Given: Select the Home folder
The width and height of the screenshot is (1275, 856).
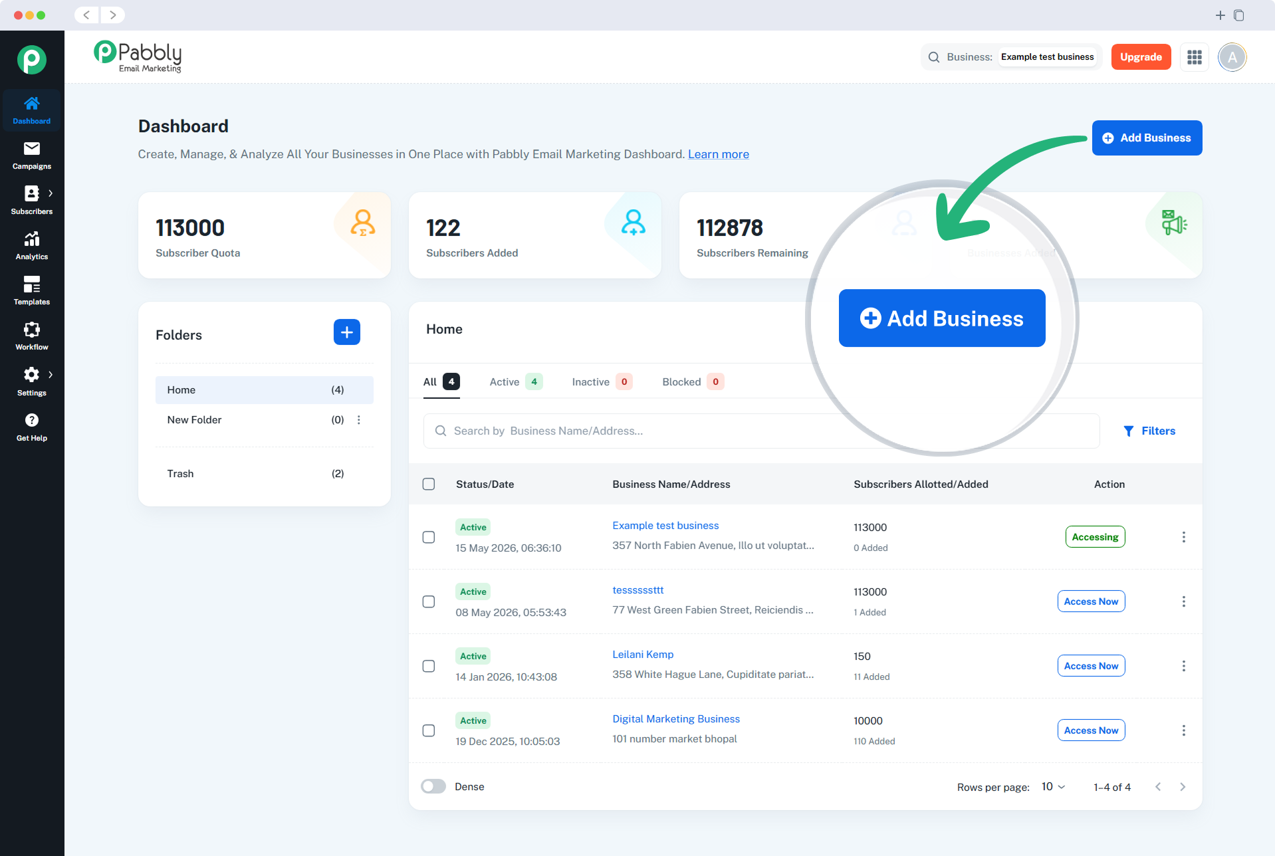Looking at the screenshot, I should [x=265, y=390].
